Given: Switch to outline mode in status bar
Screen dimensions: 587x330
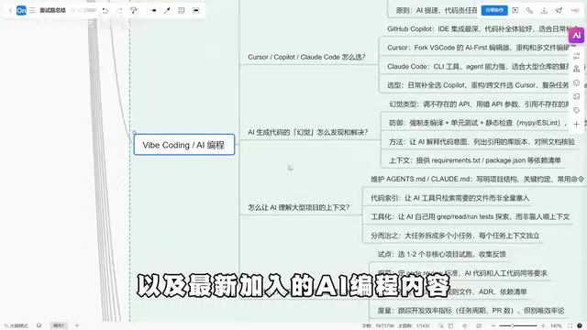Looking at the screenshot, I should [17, 325].
